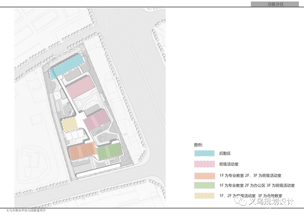This screenshot has height=215, width=304.
Task: Click the blue logistics building on the plan
Action: pyautogui.click(x=67, y=66)
